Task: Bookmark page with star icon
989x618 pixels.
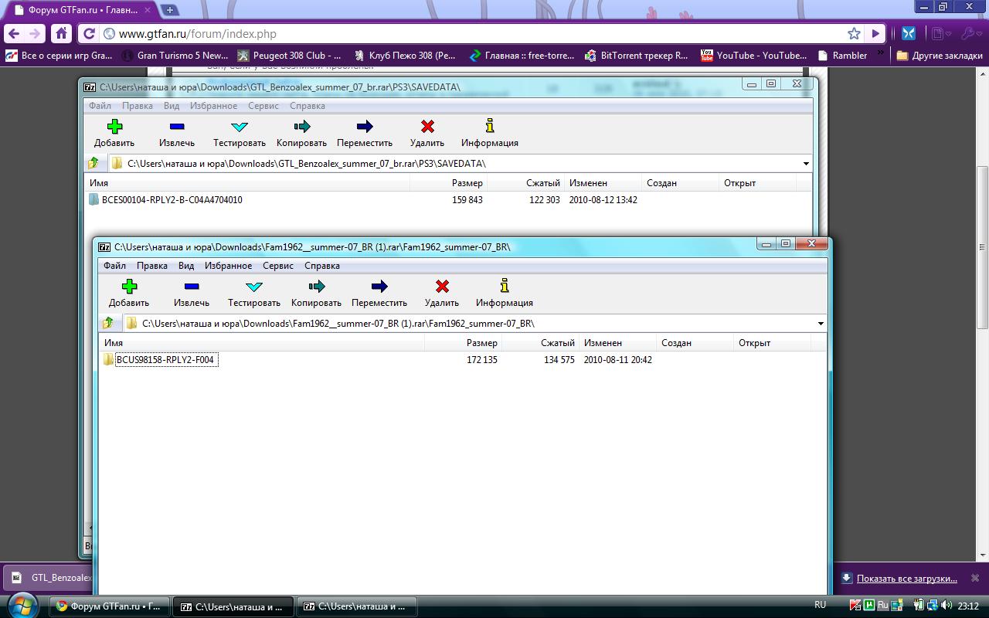Action: 854,33
